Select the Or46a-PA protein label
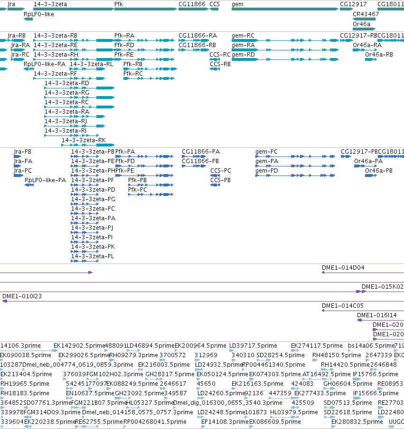 point(368,161)
